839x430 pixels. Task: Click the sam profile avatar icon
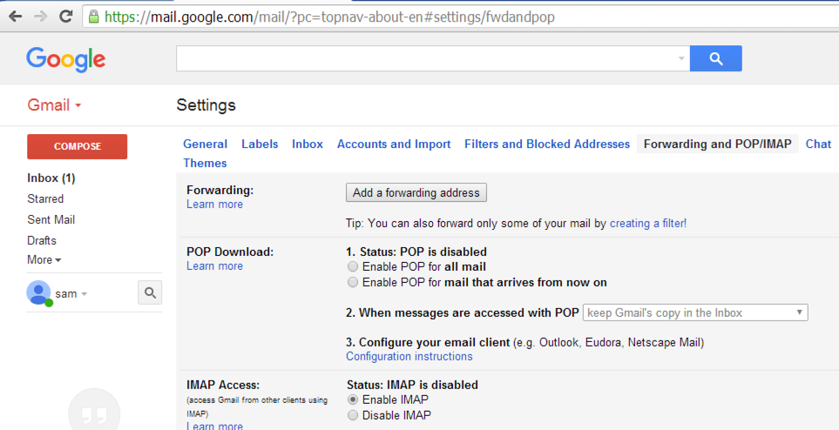(x=38, y=293)
